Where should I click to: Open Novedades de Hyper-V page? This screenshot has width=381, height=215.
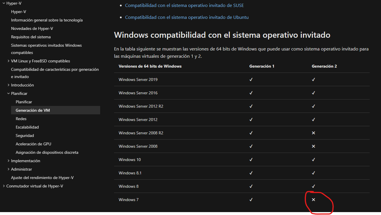point(32,28)
